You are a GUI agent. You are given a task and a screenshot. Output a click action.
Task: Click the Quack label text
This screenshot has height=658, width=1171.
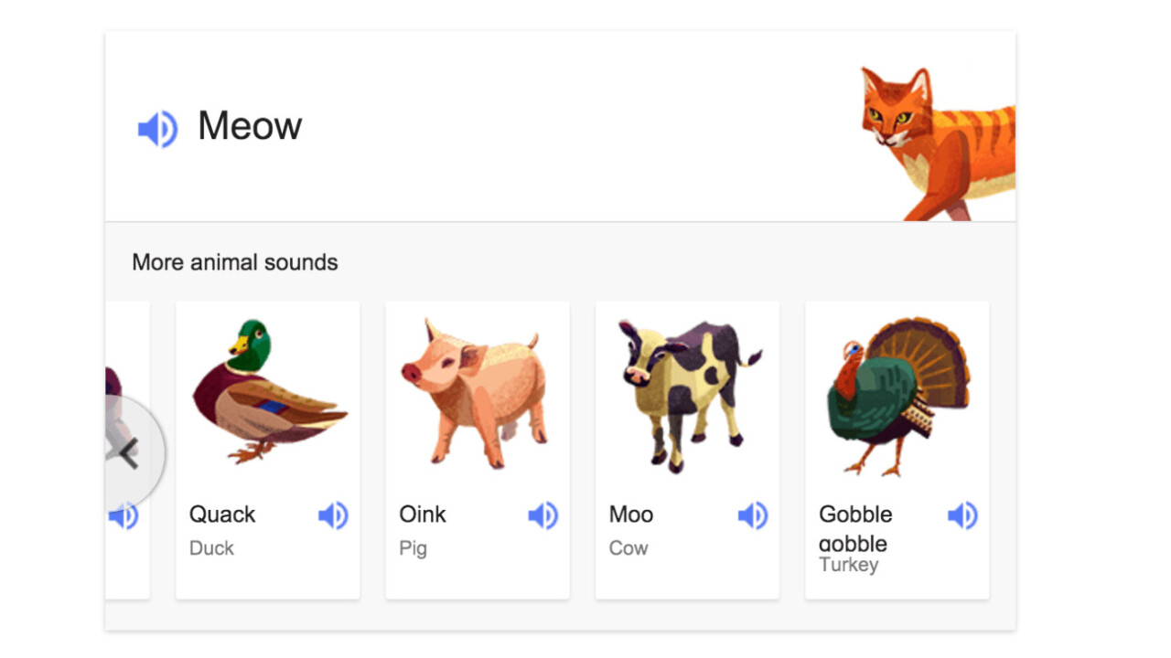tap(222, 515)
